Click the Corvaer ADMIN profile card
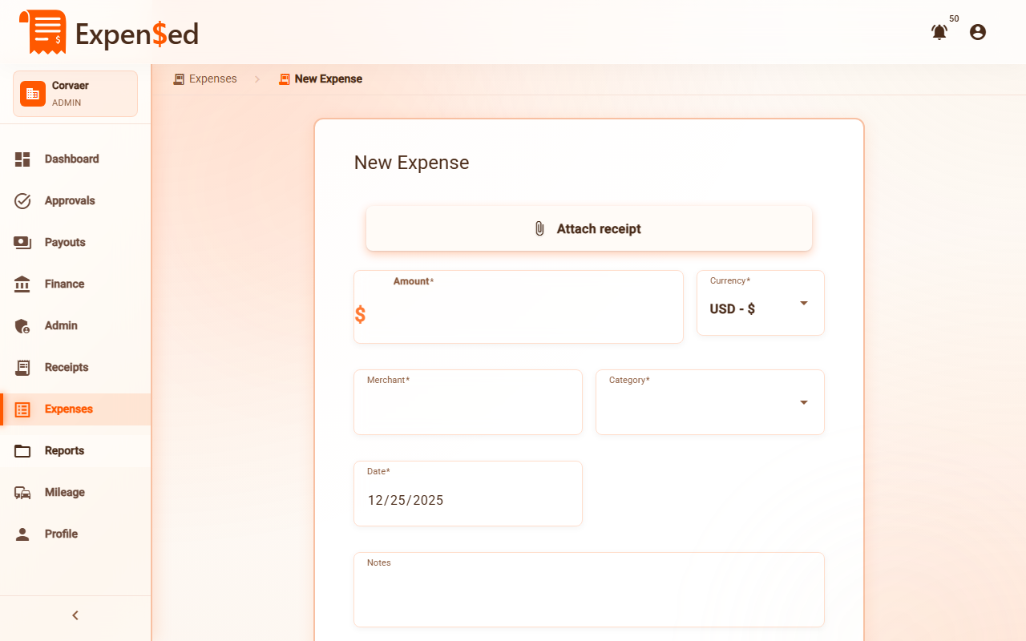 (x=75, y=93)
